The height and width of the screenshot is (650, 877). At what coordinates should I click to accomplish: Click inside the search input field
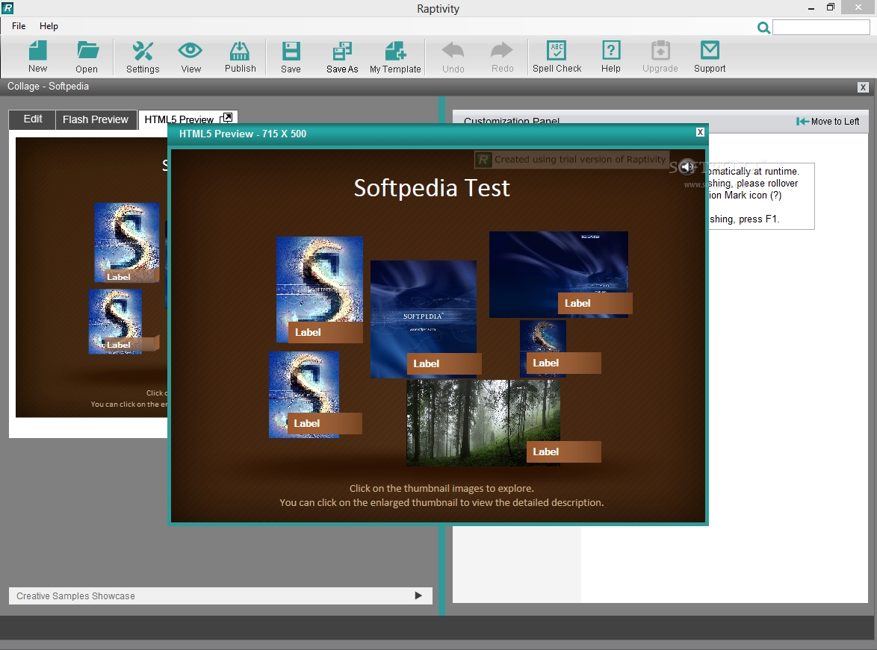(821, 28)
